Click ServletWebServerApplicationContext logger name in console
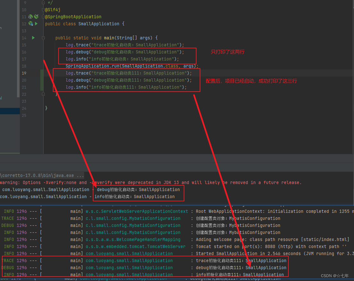This screenshot has height=281, width=354. pyautogui.click(x=137, y=211)
